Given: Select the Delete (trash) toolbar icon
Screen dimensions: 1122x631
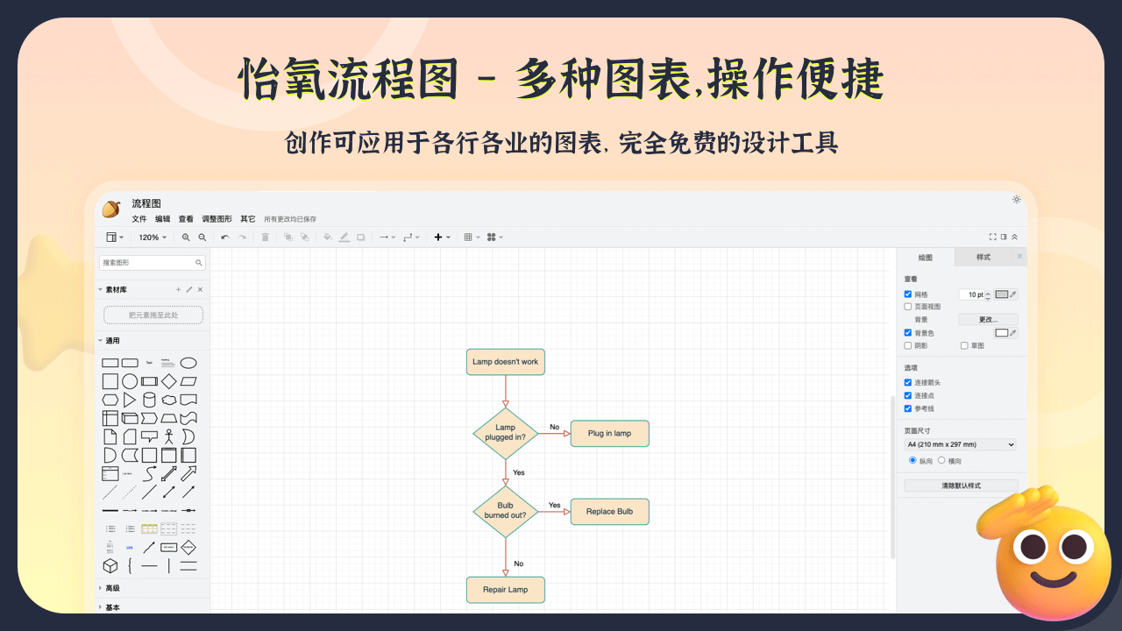Looking at the screenshot, I should [265, 237].
